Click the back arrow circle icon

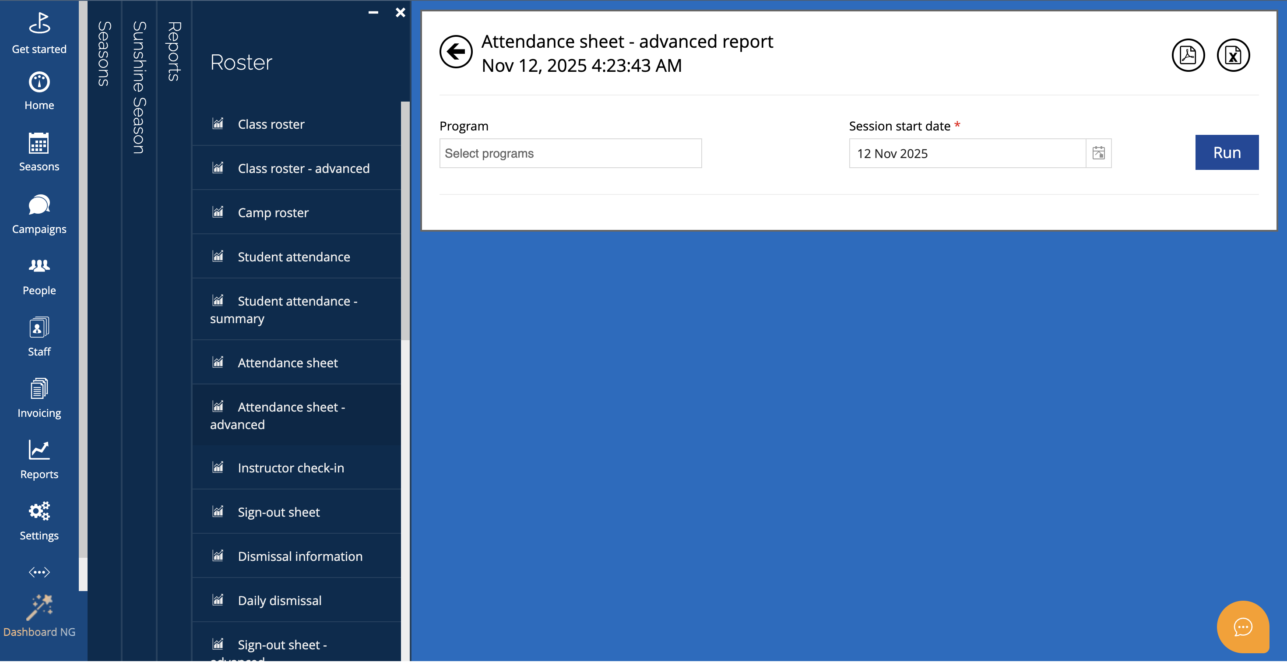coord(456,52)
